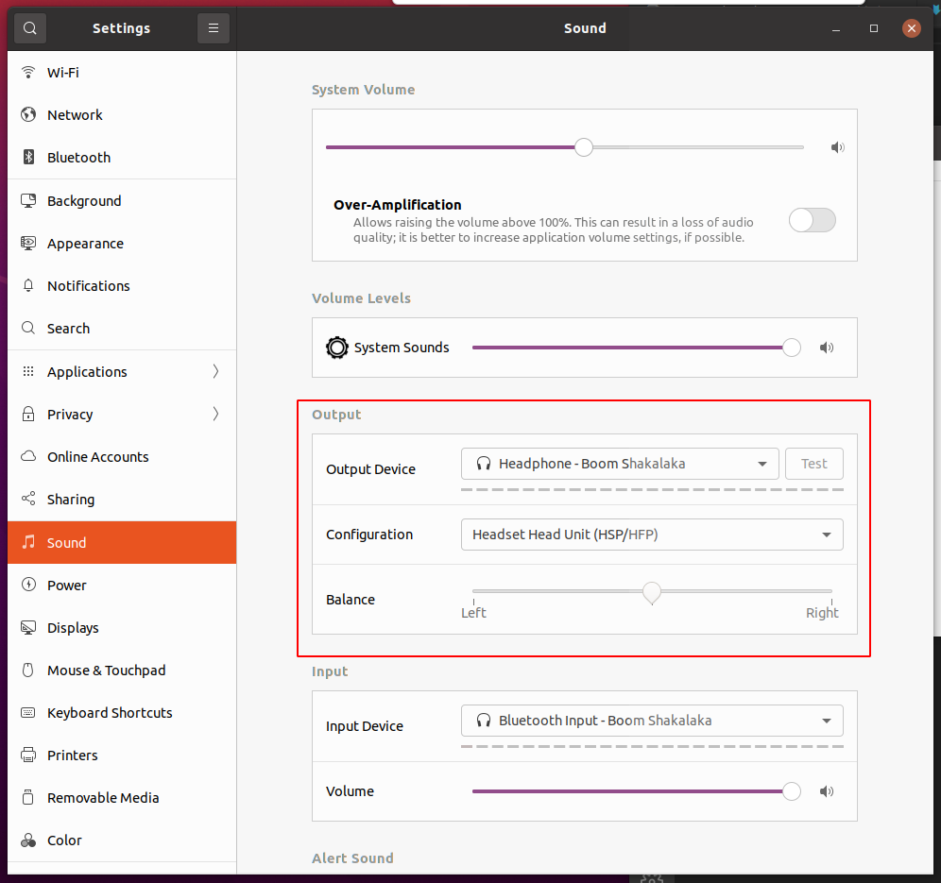Screen dimensions: 941x883
Task: Click the Input Volume speaker icon
Action: [x=827, y=791]
